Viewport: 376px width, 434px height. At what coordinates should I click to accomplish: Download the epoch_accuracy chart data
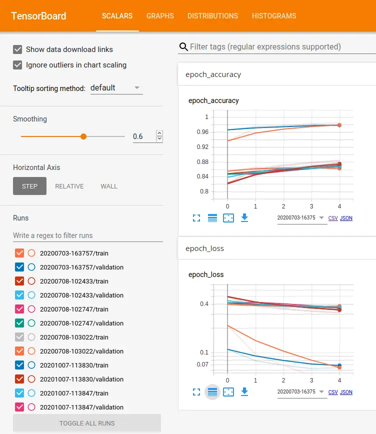(244, 218)
